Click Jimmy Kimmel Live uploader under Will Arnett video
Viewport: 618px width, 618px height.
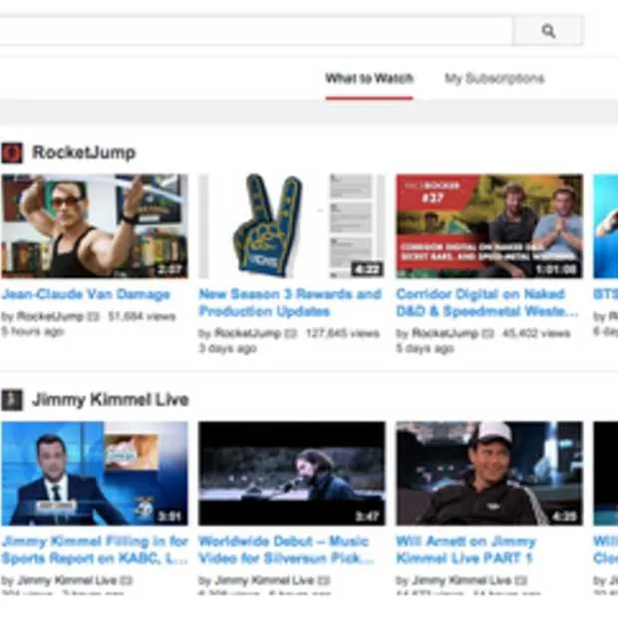(x=462, y=580)
